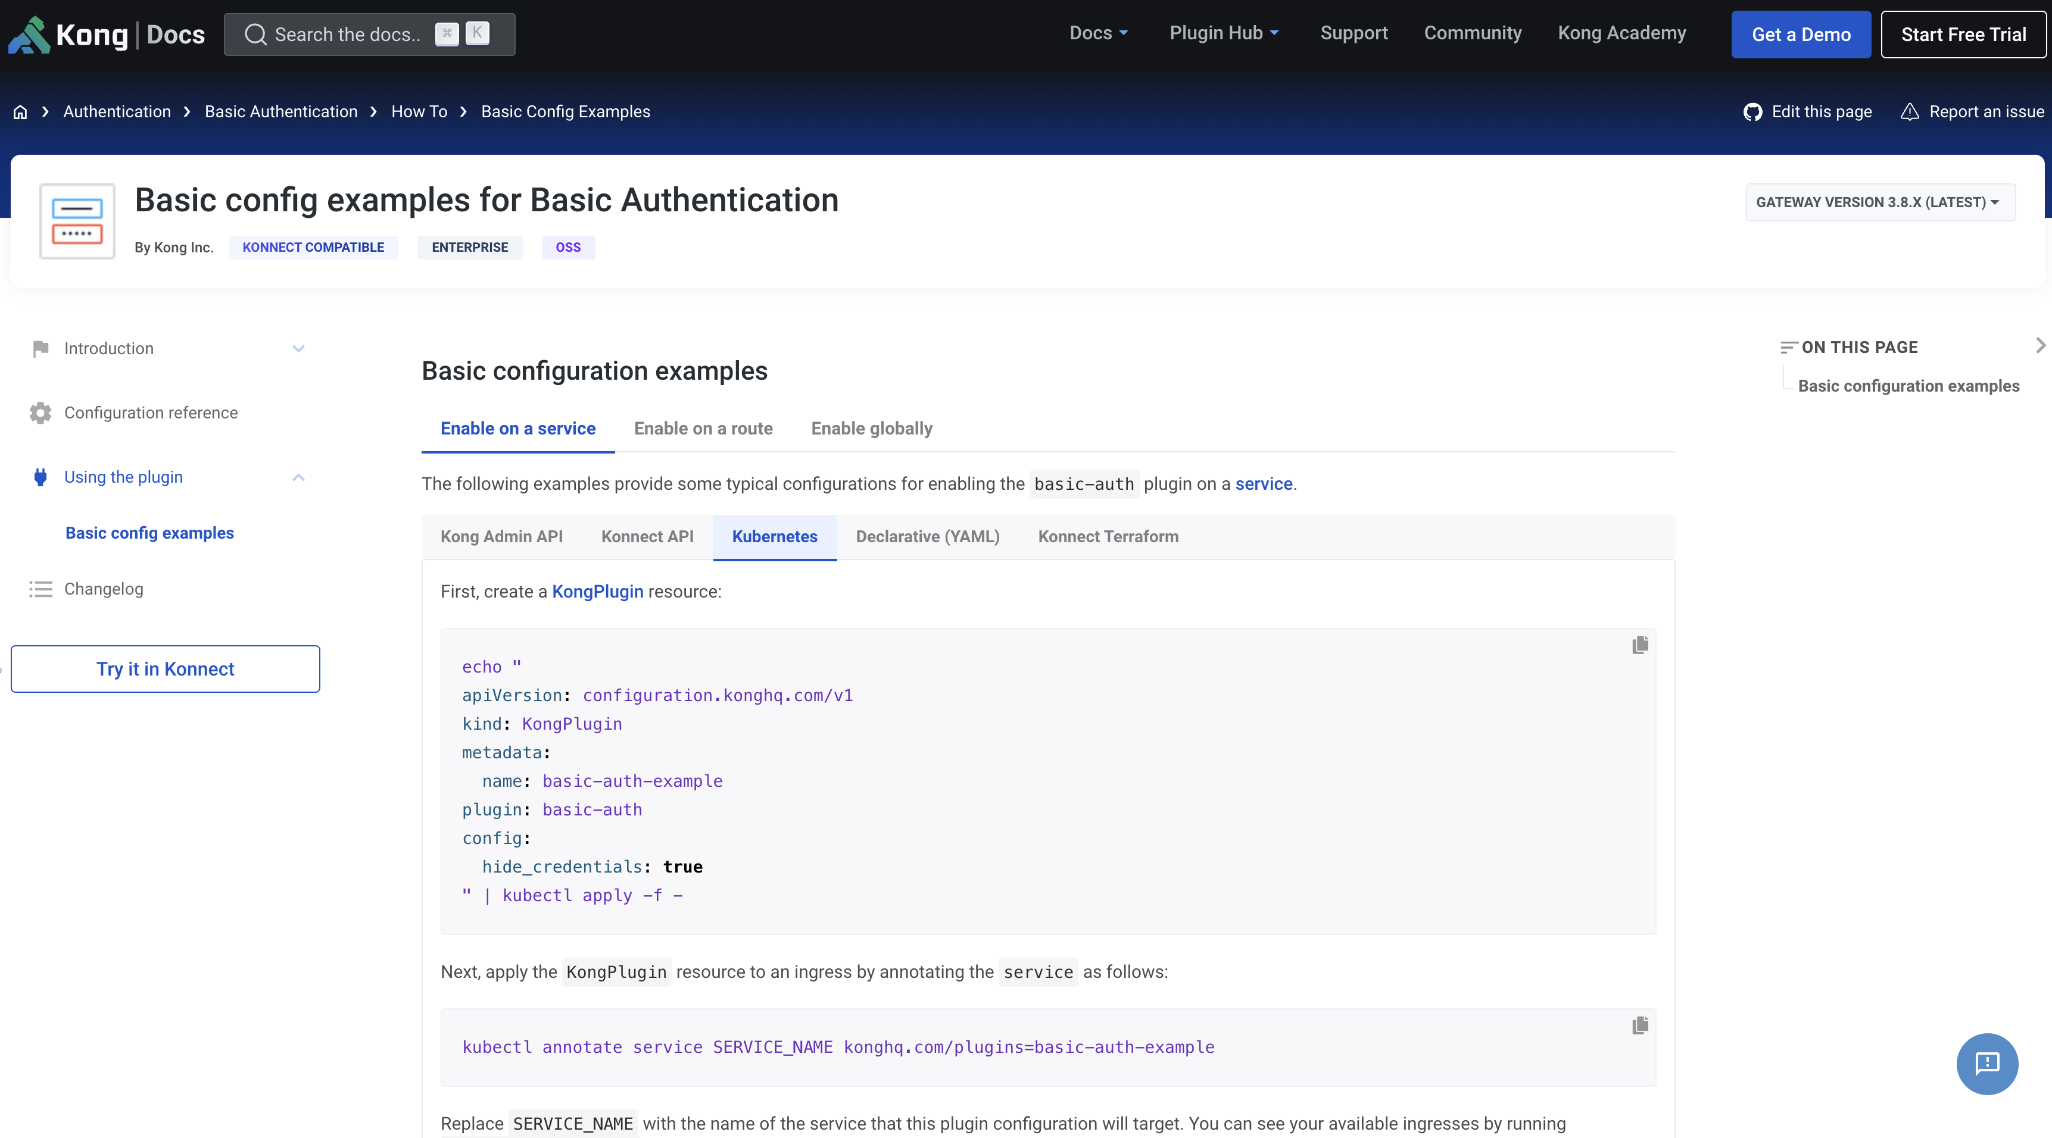Click the plug icon next to Using the plugin
Viewport: 2052px width, 1138px height.
40,477
